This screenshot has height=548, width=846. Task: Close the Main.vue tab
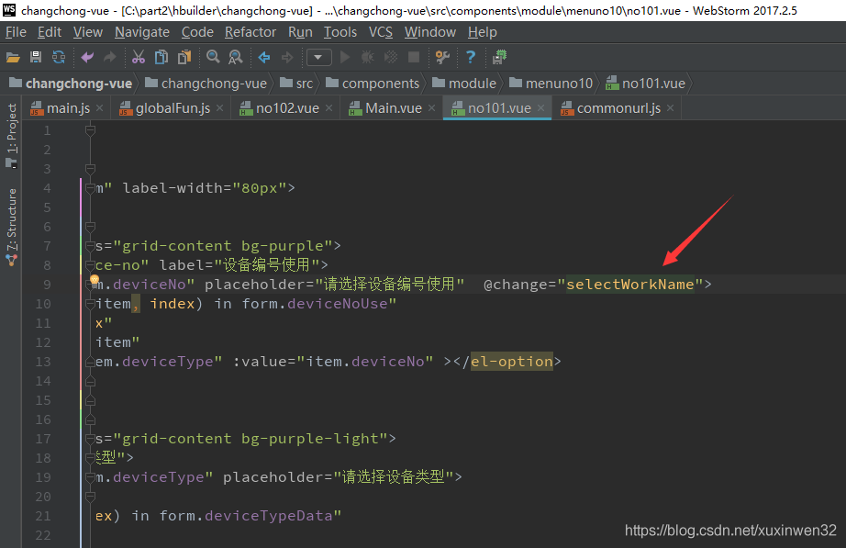coord(431,108)
